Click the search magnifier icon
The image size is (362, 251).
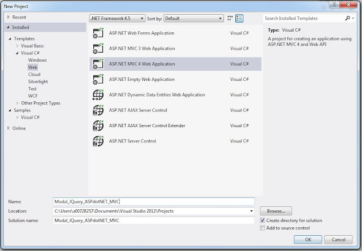[x=347, y=18]
